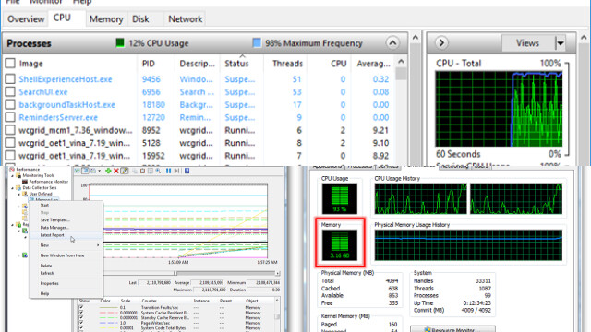Viewport: 591px width, 332px height.
Task: Click the zoom magnifier icon in Performance Monitor toolbar
Action: pos(158,171)
